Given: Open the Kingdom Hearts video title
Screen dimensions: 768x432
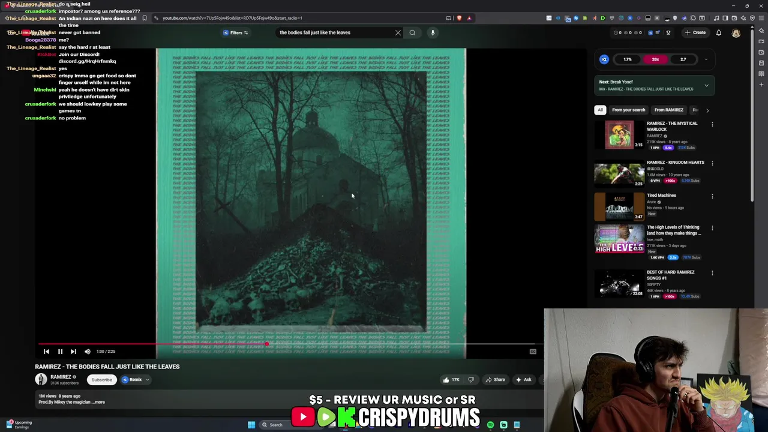Looking at the screenshot, I should (x=675, y=162).
